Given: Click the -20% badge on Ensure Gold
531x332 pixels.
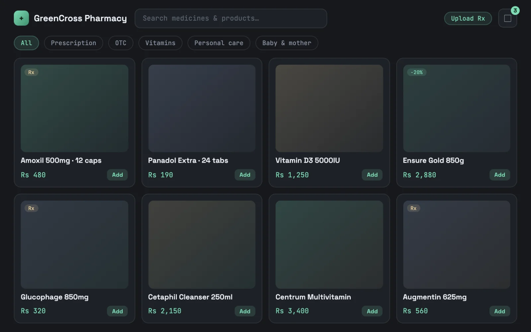Looking at the screenshot, I should click(x=417, y=72).
